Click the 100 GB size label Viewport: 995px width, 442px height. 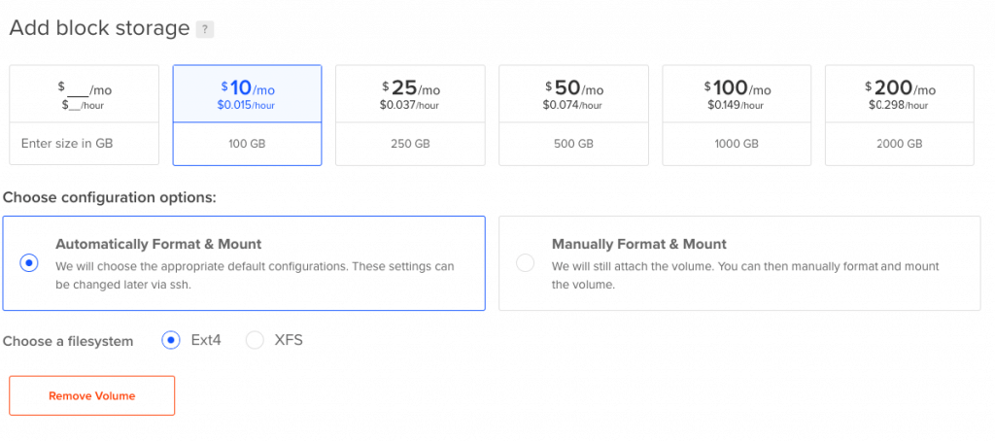(x=247, y=144)
